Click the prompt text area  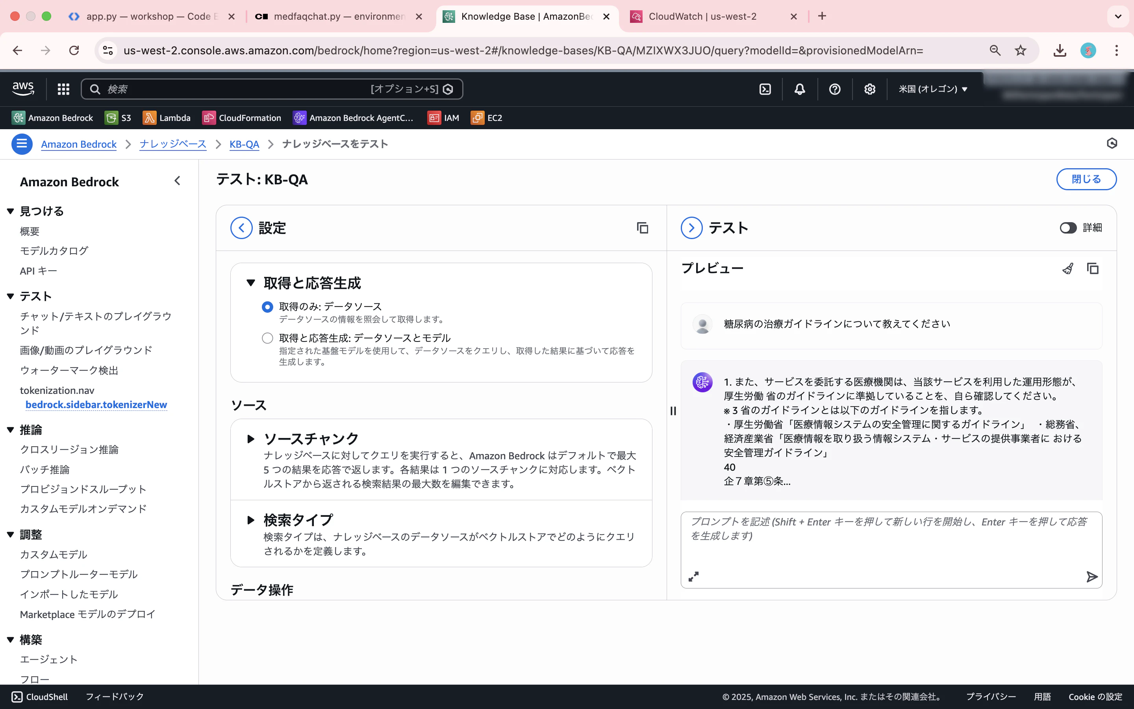[891, 549]
